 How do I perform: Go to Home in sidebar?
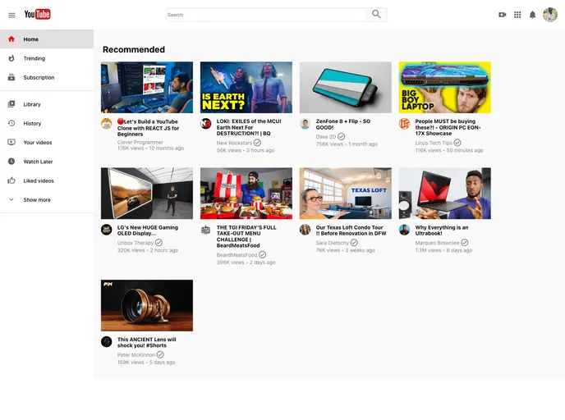(x=47, y=39)
